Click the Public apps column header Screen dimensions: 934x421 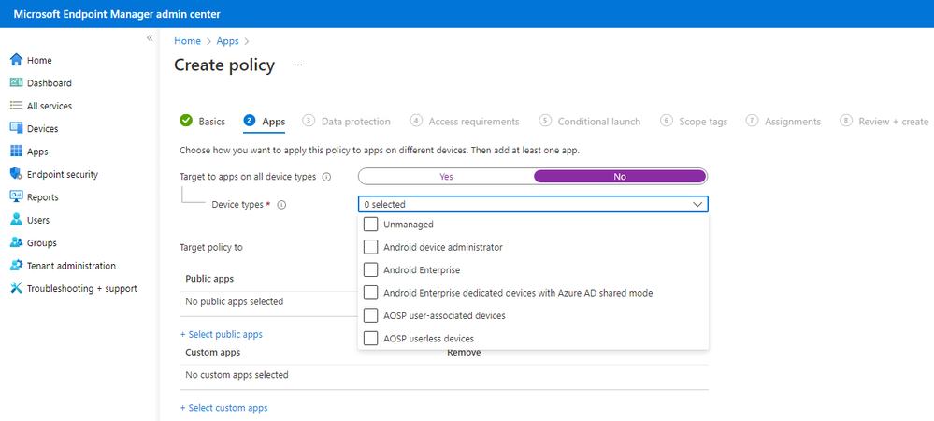tap(209, 279)
